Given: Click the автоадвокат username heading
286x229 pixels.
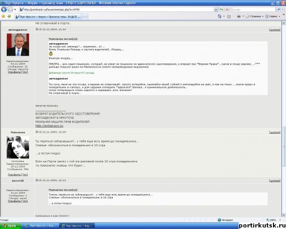Looking at the screenshot, I should (18, 30).
